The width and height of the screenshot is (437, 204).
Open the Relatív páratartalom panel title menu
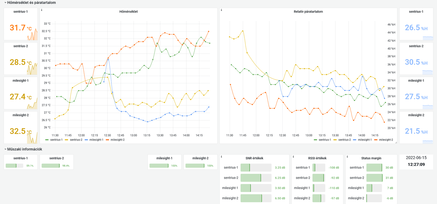click(x=308, y=12)
